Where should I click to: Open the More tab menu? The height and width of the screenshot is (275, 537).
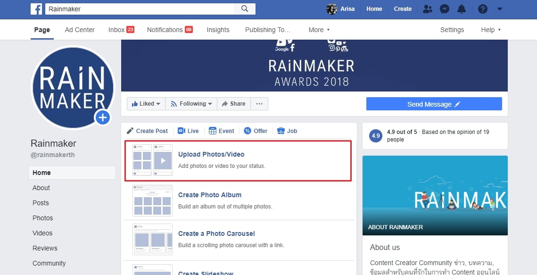pyautogui.click(x=319, y=30)
